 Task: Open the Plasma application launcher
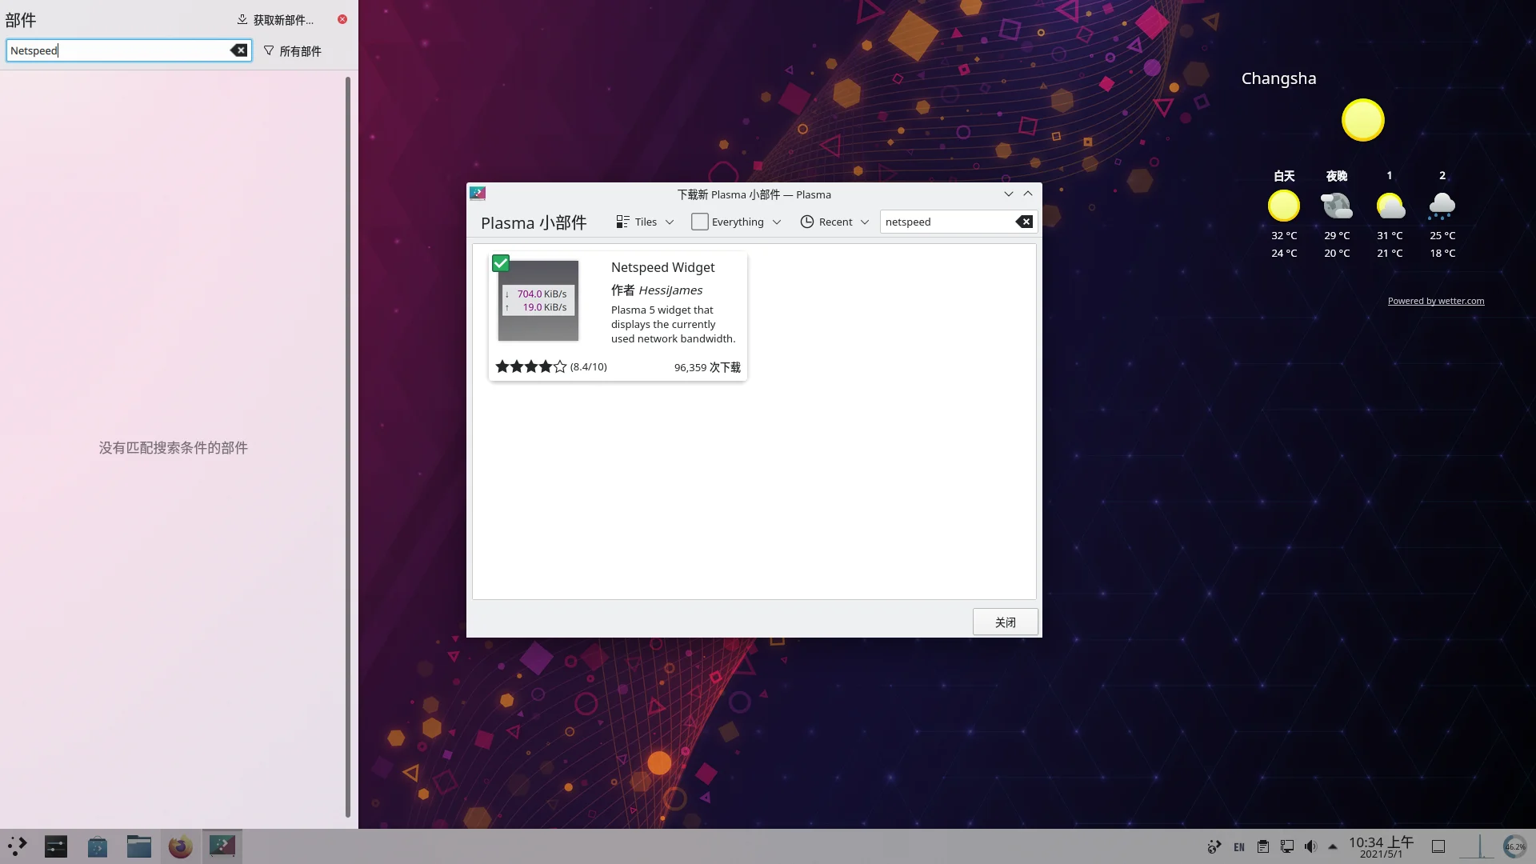pos(18,846)
